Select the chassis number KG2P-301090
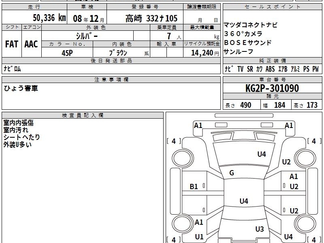Image resolution: width=324 pixels, height=243 pixels. [x=272, y=88]
